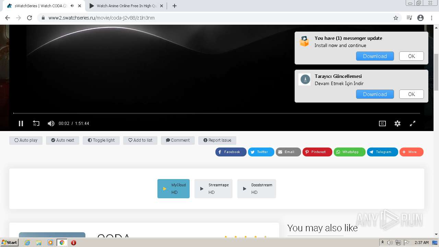Image resolution: width=439 pixels, height=247 pixels.
Task: Dismiss Tarayıcı Güncellemesi with OK
Action: pyautogui.click(x=412, y=94)
